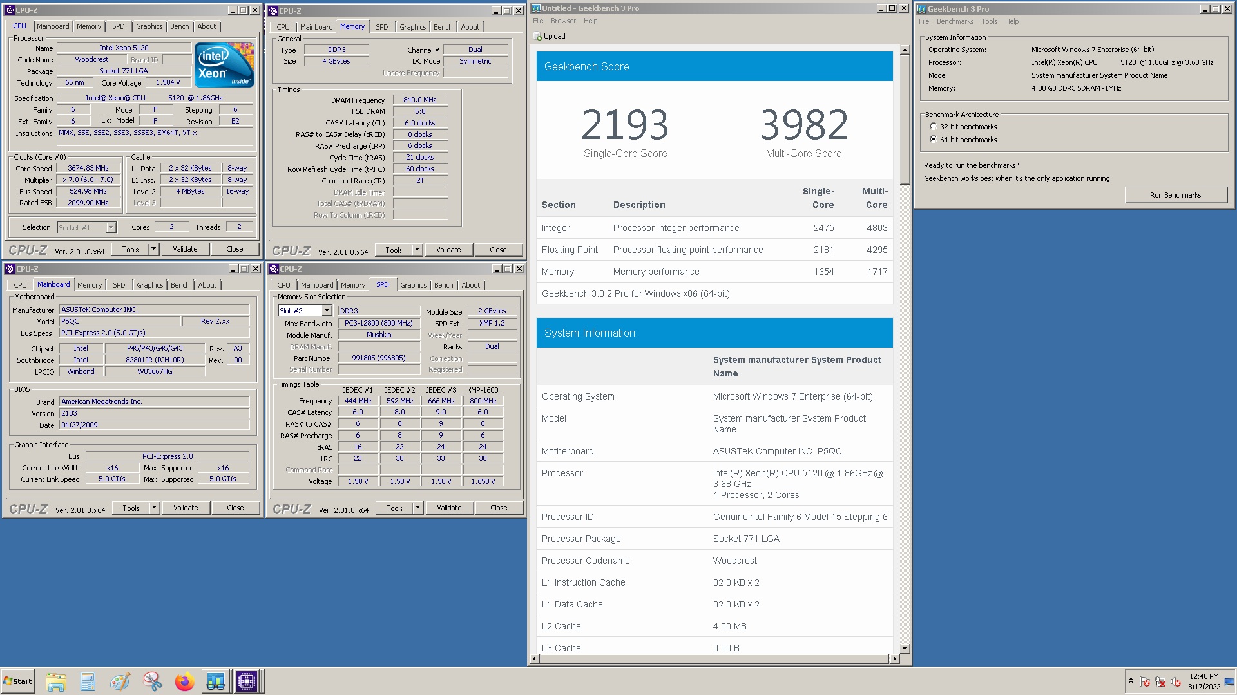Expand Tools dropdown arrow in CPU-Z CPU window

[153, 249]
